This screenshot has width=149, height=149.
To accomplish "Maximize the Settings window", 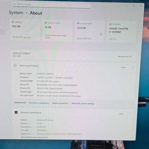I will pyautogui.click(x=134, y=5).
